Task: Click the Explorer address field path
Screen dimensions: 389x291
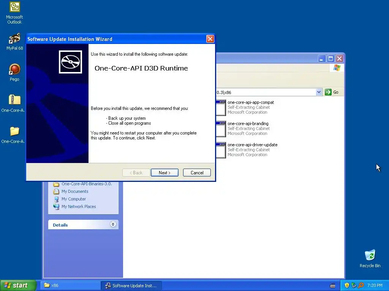Action: [266, 92]
